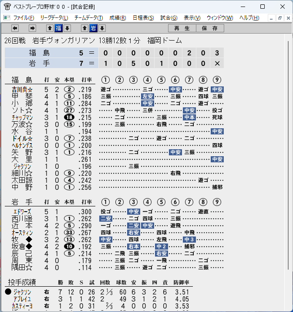Open the リーグデータ(L) menu

[x=54, y=18]
